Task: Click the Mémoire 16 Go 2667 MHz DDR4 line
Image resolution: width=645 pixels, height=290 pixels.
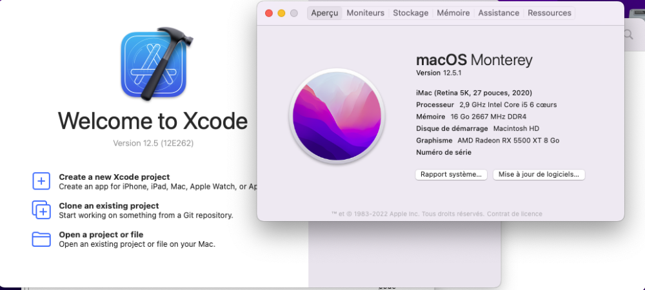Action: (x=471, y=117)
